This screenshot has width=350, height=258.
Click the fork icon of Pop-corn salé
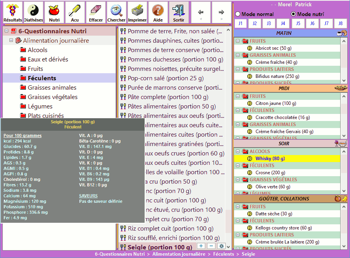pos(123,78)
